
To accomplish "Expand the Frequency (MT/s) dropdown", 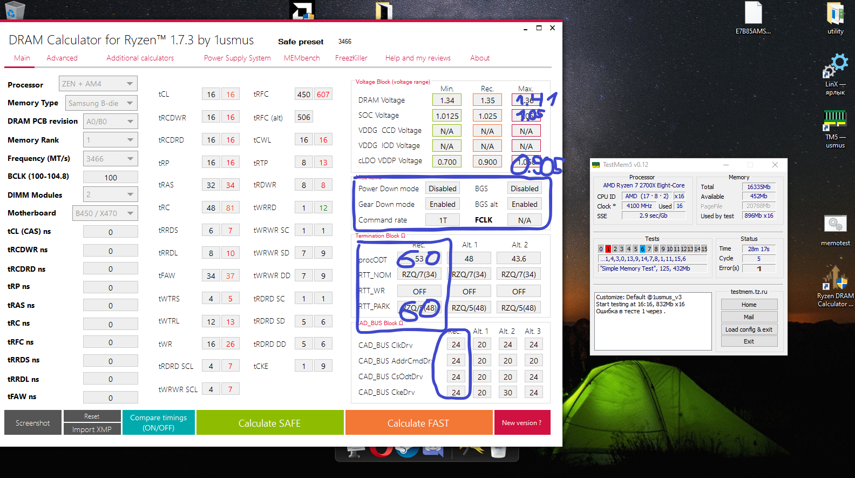I will (111, 159).
